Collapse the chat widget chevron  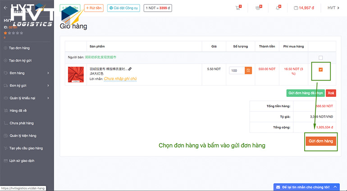click(335, 187)
